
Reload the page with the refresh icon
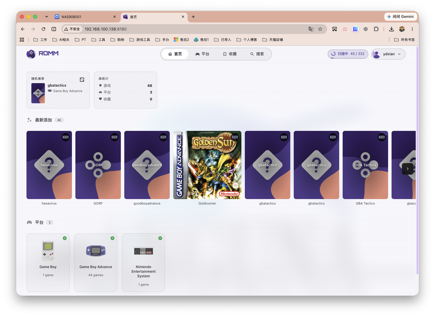tap(43, 29)
